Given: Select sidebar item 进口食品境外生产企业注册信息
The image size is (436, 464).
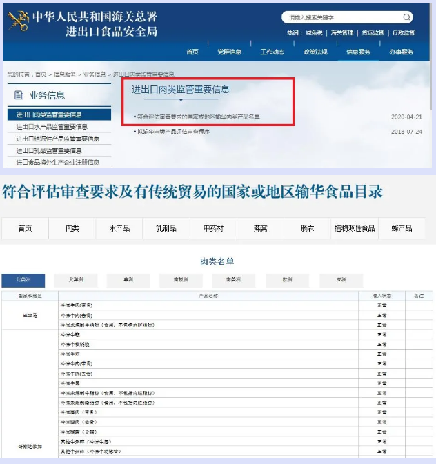Looking at the screenshot, I should click(x=59, y=162).
